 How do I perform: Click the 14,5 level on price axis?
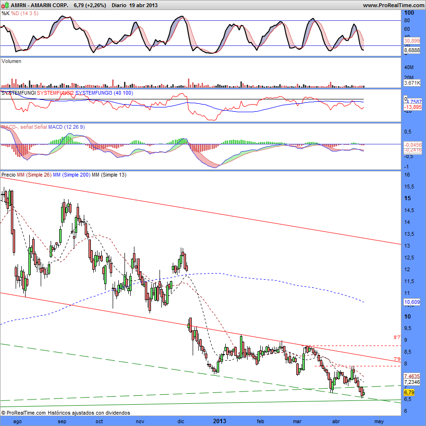click(409, 210)
